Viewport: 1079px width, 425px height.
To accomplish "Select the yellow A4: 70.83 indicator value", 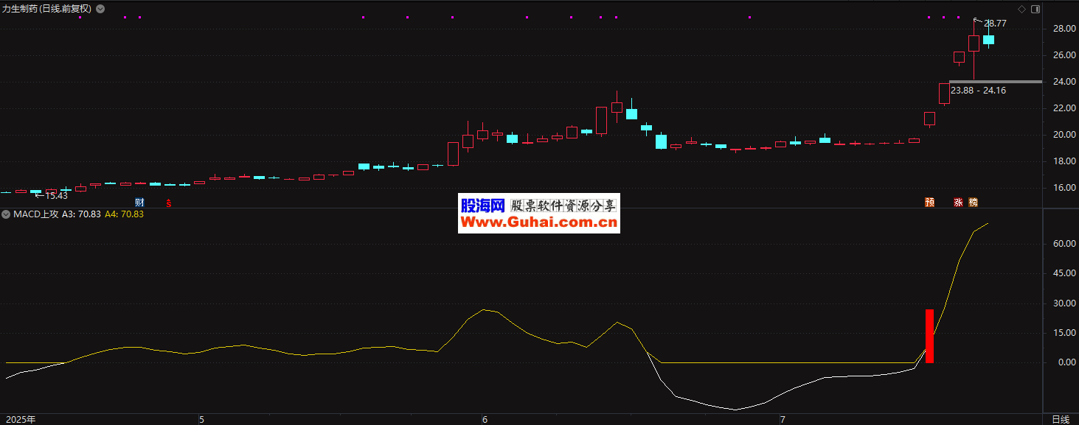I will click(124, 214).
